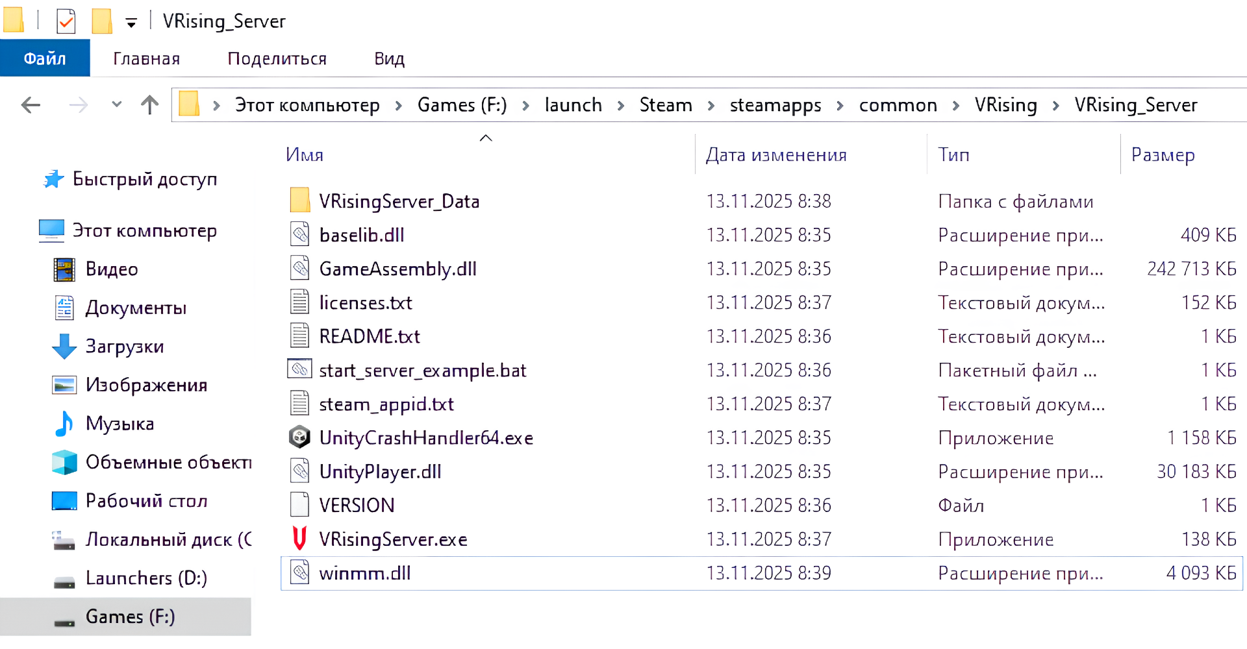Click the local disk C drive icon
The width and height of the screenshot is (1247, 649).
click(x=64, y=541)
